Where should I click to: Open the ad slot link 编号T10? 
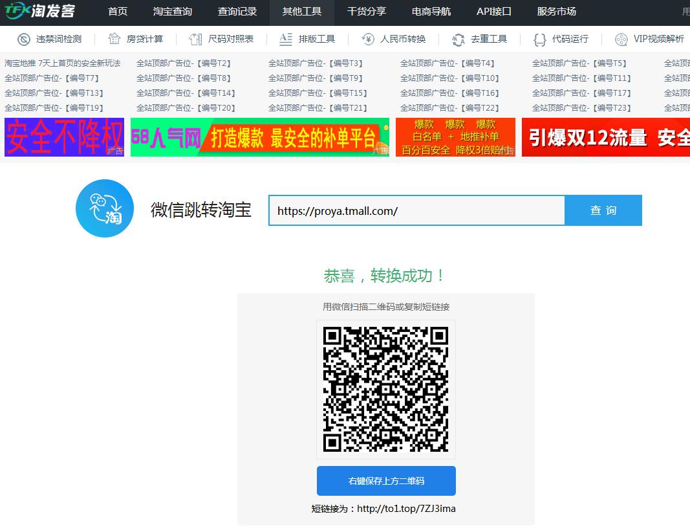pyautogui.click(x=449, y=78)
